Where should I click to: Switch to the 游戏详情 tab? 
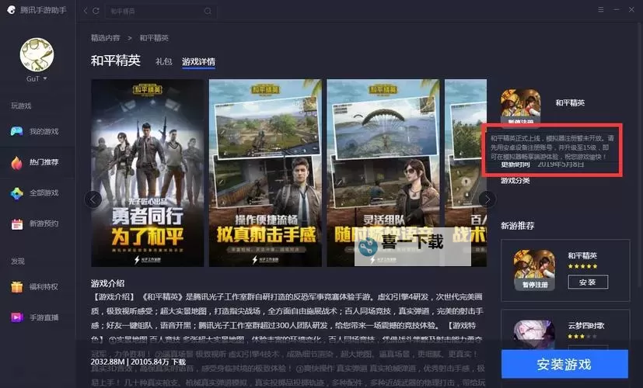[198, 62]
